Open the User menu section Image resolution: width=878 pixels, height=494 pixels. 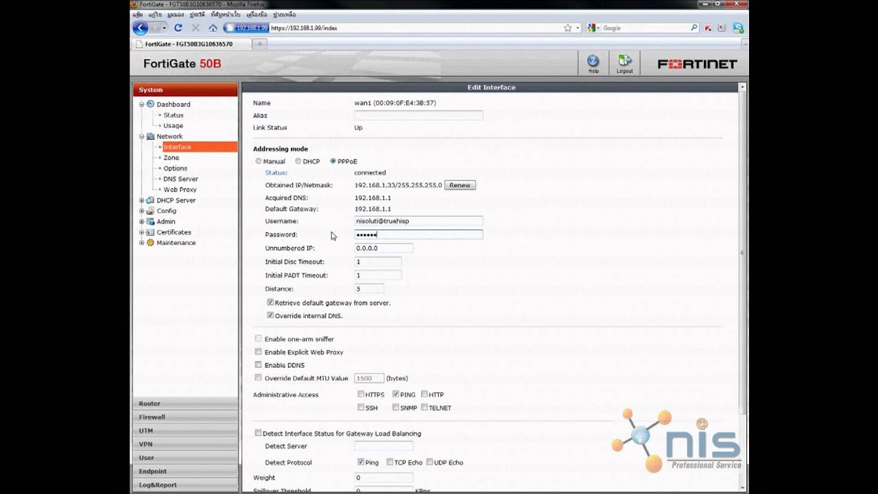click(x=185, y=458)
